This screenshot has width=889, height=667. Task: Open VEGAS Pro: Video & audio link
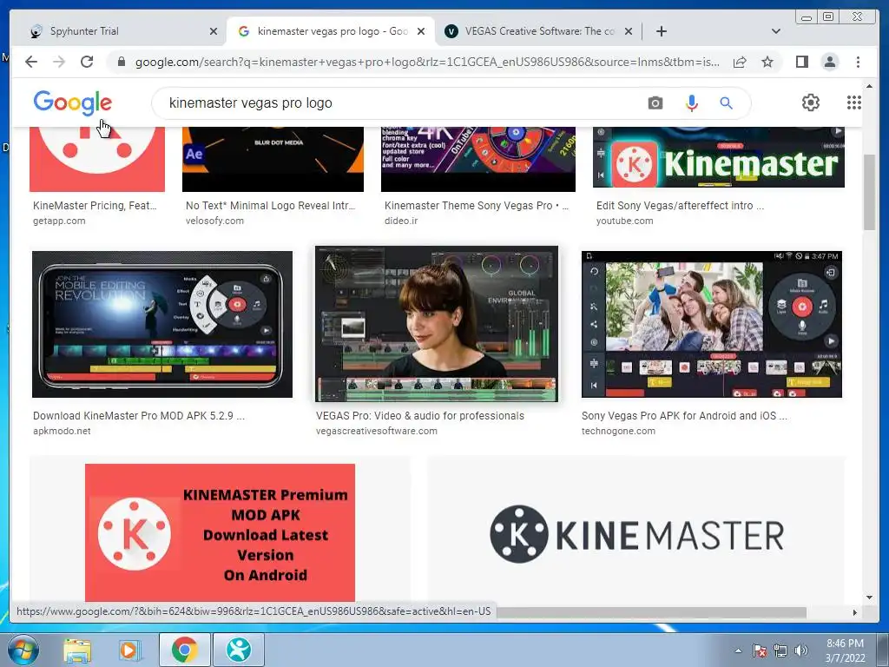420,416
